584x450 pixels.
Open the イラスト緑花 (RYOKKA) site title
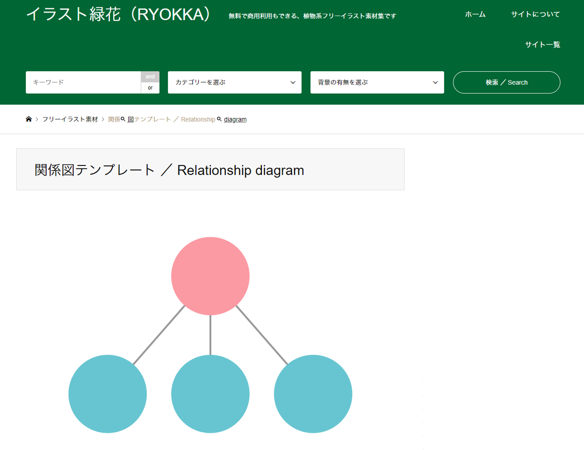[x=118, y=14]
